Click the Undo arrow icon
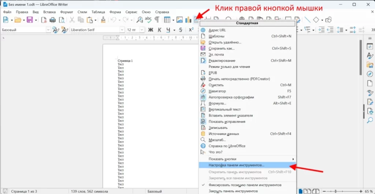This screenshot has width=375, height=194. [114, 20]
